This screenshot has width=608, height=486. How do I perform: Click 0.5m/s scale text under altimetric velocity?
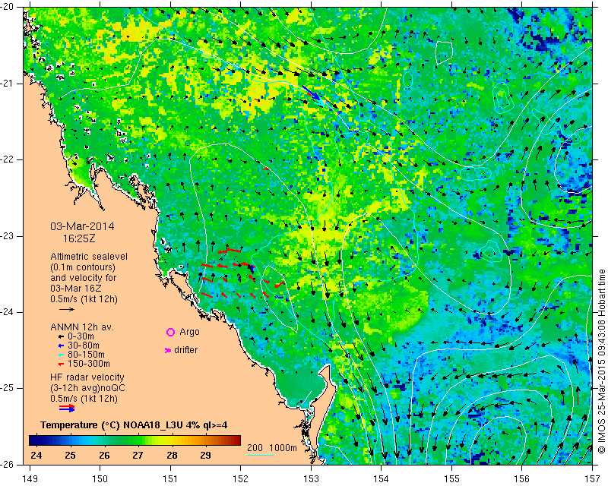(84, 299)
